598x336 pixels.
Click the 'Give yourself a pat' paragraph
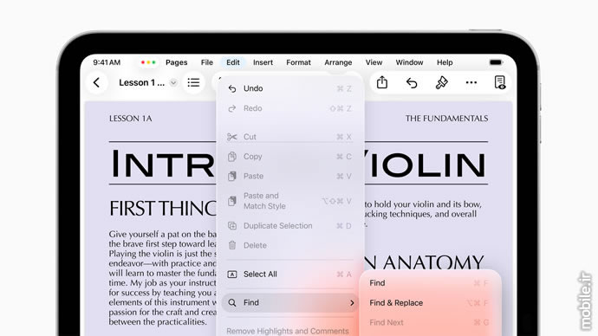point(163,278)
